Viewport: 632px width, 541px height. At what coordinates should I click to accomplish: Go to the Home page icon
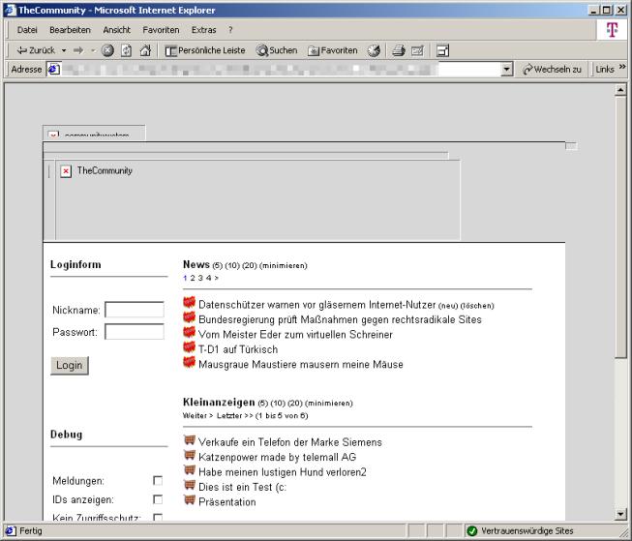[144, 50]
